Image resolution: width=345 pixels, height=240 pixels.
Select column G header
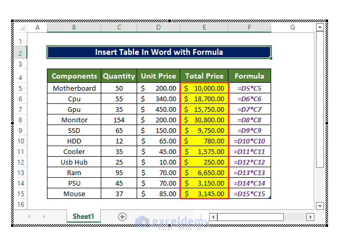[292, 27]
